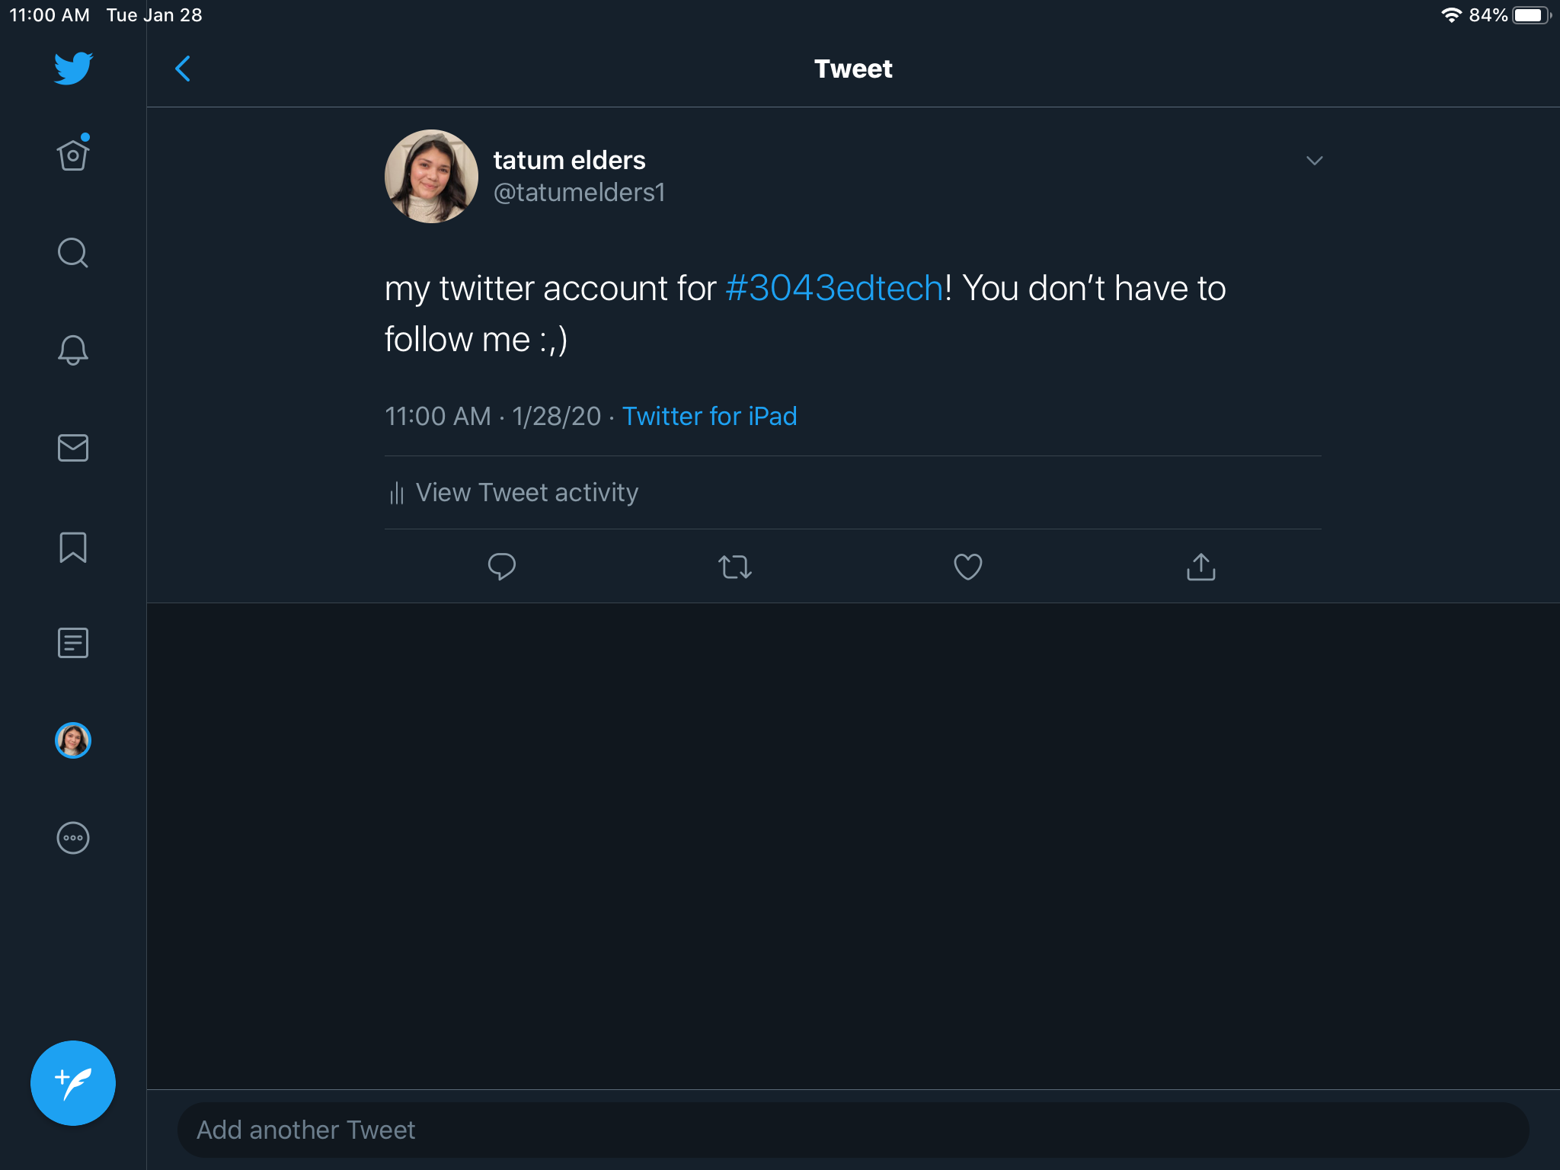The image size is (1560, 1170).
Task: Share the tweet via share icon
Action: 1200,567
